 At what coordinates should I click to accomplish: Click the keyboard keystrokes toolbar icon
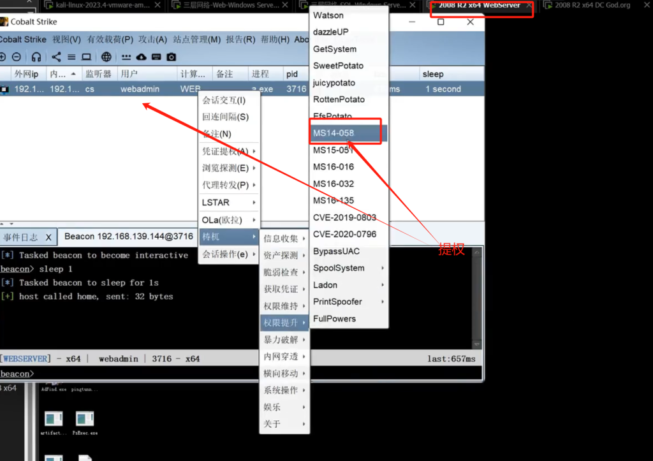156,57
